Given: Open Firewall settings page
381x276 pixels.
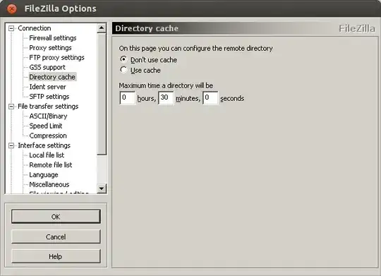Looking at the screenshot, I should [53, 38].
